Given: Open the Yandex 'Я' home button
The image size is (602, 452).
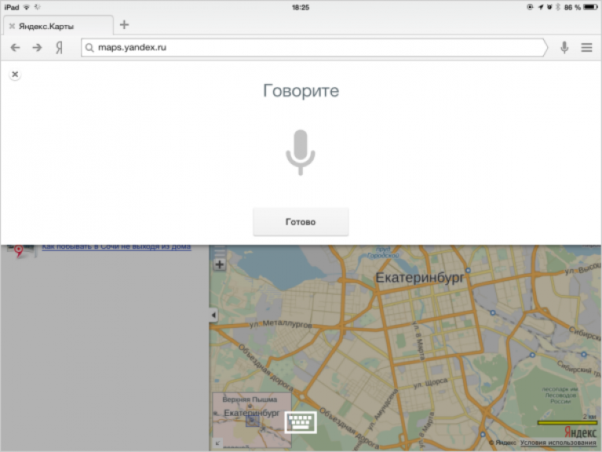Looking at the screenshot, I should click(x=59, y=48).
